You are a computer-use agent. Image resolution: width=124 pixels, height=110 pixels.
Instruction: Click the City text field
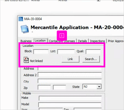point(70,81)
